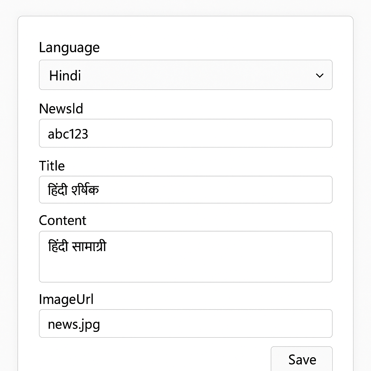Click the 'news.jpg' text in ImageUrl
The width and height of the screenshot is (371, 371).
coord(74,324)
